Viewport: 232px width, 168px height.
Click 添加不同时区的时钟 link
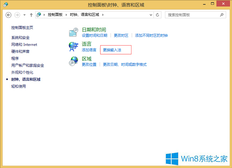tap(151, 36)
